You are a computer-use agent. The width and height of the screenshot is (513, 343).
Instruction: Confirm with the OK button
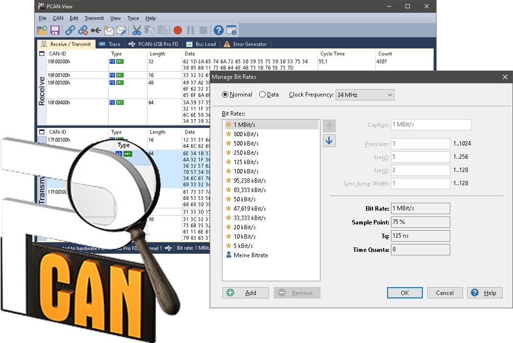pos(405,293)
